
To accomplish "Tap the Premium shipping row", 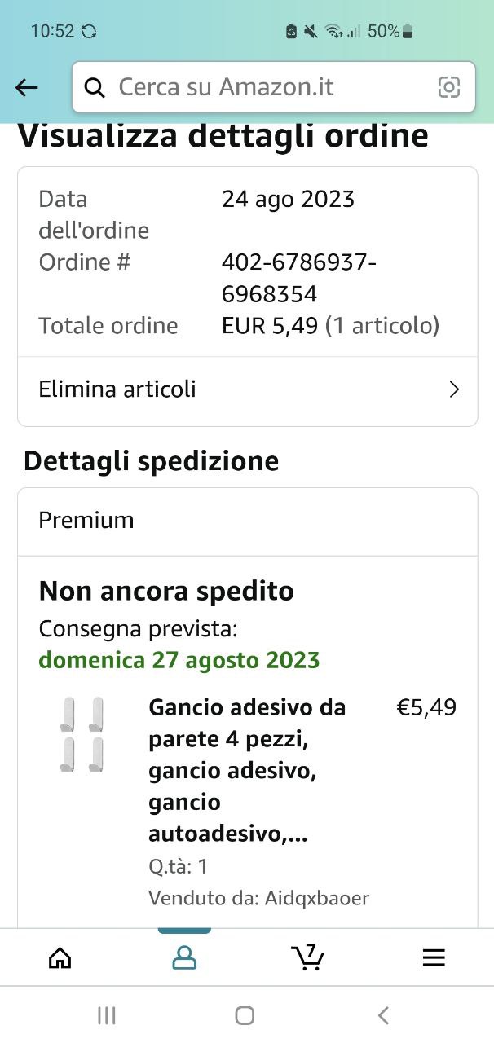I will pyautogui.click(x=248, y=521).
